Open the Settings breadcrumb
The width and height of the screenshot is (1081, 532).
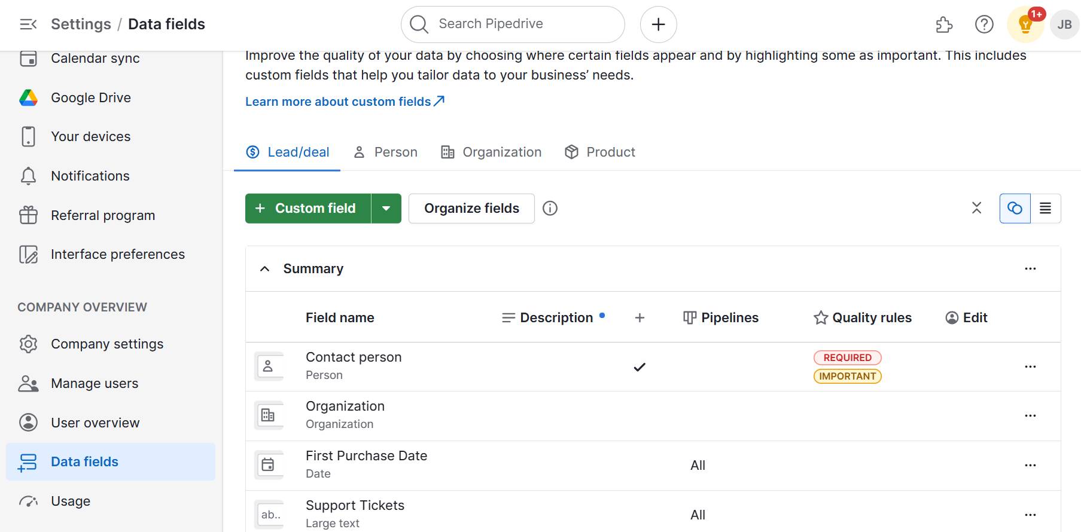coord(81,24)
